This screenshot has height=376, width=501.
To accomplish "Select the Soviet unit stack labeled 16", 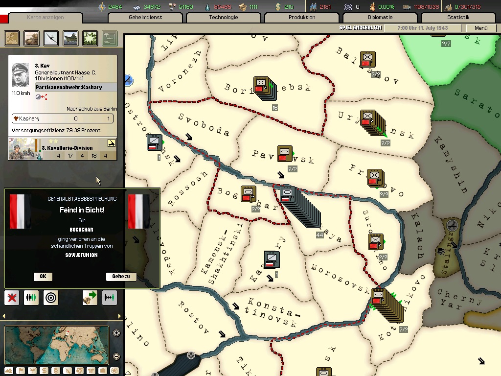I will tap(265, 88).
